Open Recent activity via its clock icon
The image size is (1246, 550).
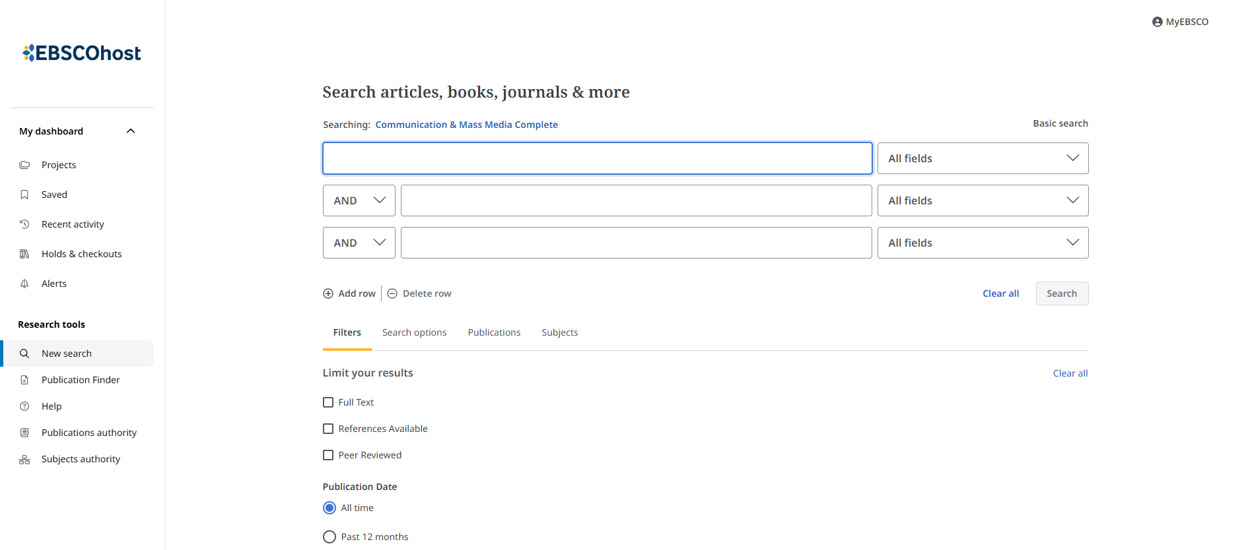pos(24,224)
